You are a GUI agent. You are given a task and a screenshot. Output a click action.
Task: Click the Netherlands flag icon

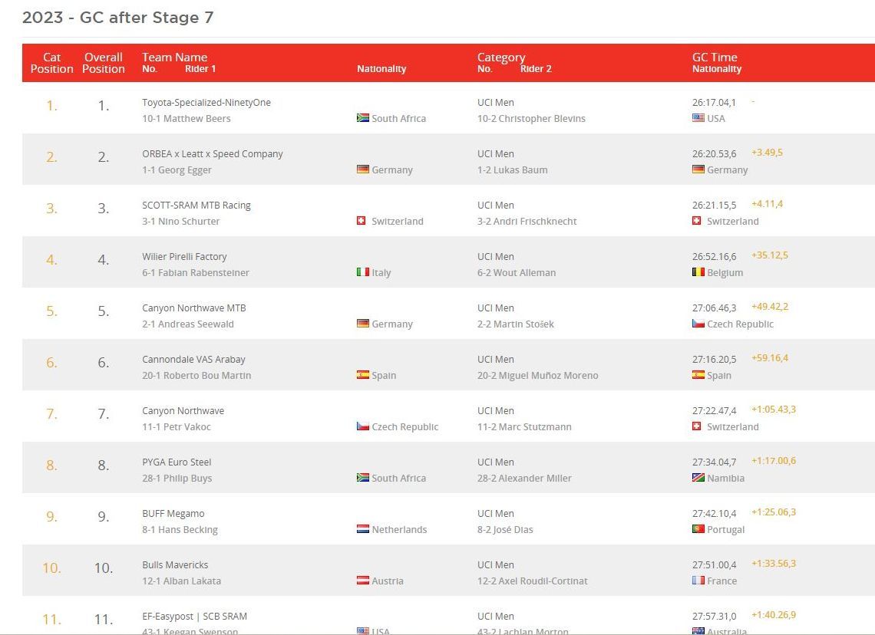(363, 529)
